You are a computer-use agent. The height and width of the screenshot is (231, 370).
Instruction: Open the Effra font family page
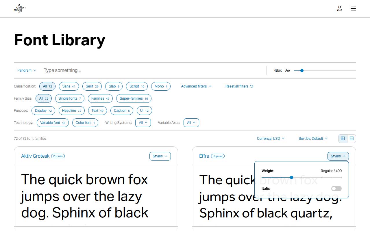pyautogui.click(x=204, y=156)
